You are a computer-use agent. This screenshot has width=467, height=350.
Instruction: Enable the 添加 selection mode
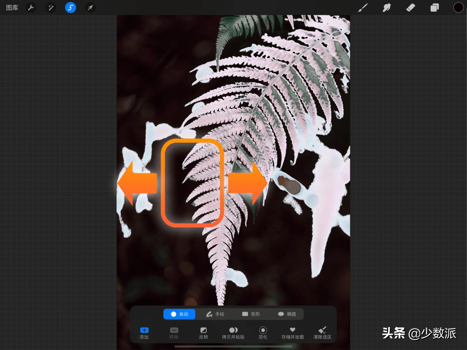(144, 332)
